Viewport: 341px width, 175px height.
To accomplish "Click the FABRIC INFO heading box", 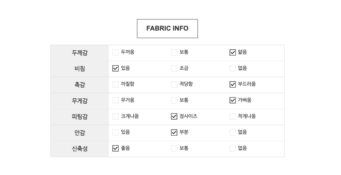I will click(167, 29).
